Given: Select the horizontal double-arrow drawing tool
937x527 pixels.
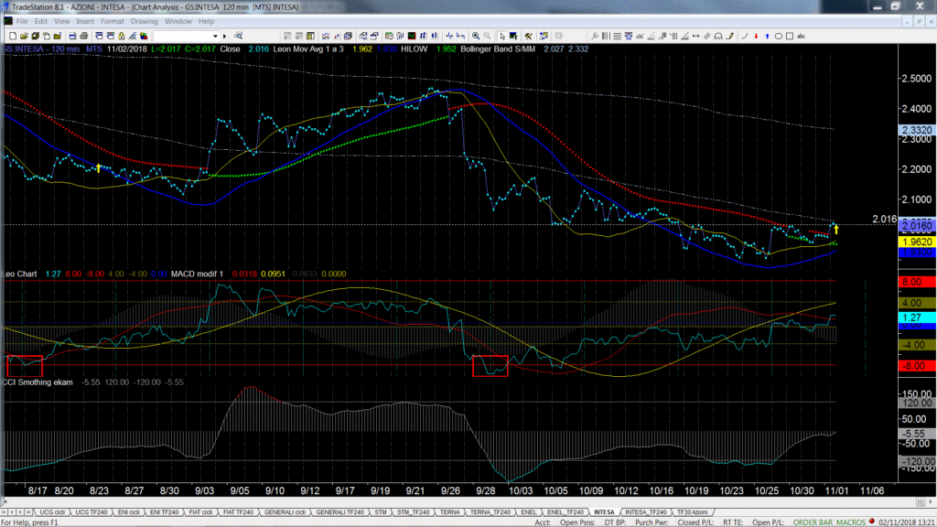Looking at the screenshot, I should coord(696,36).
